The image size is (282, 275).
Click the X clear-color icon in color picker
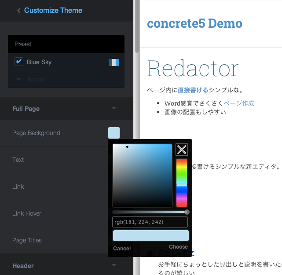click(x=182, y=150)
